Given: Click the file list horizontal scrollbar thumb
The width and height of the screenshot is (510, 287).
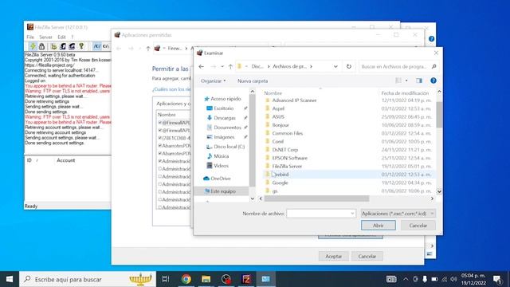Looking at the screenshot, I should (x=316, y=199).
